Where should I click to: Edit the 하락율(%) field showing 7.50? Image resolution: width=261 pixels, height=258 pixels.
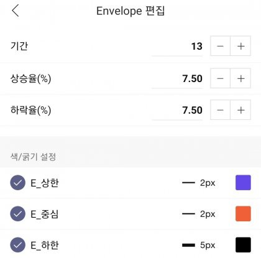[177, 110]
